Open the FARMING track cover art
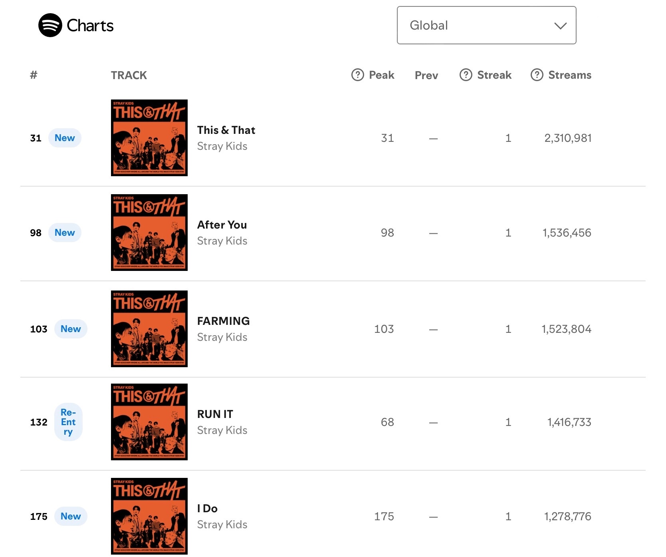The image size is (666, 557). (x=149, y=329)
